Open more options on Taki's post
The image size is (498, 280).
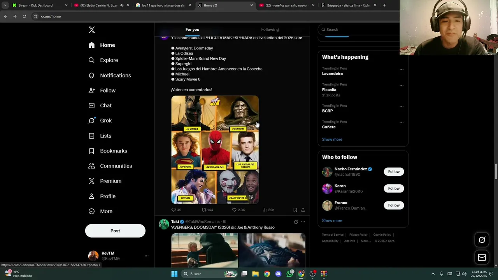303,222
